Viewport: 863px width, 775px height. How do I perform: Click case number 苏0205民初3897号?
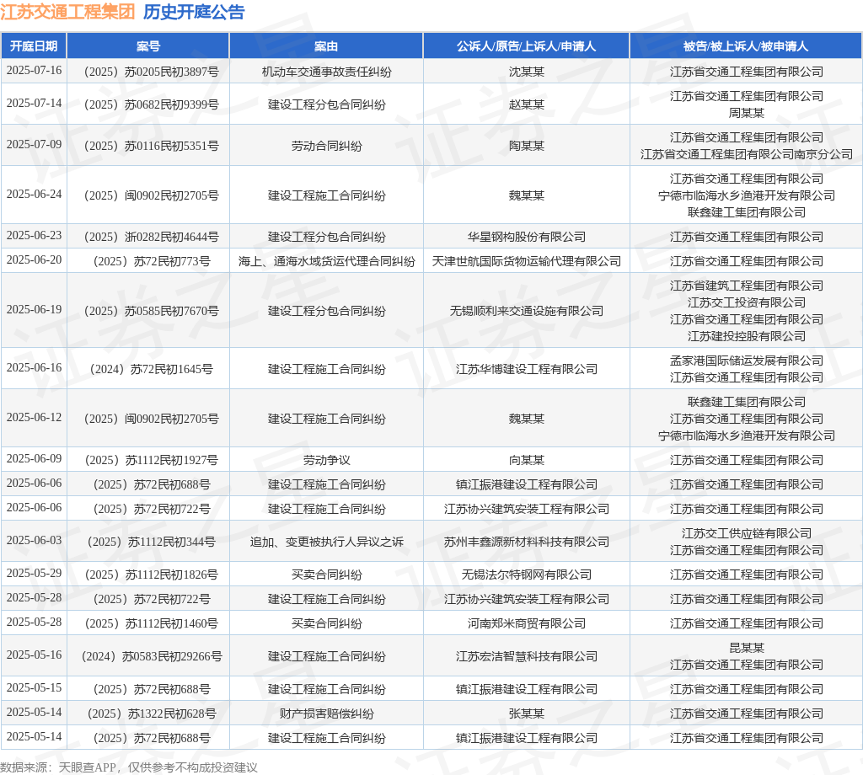coord(151,72)
